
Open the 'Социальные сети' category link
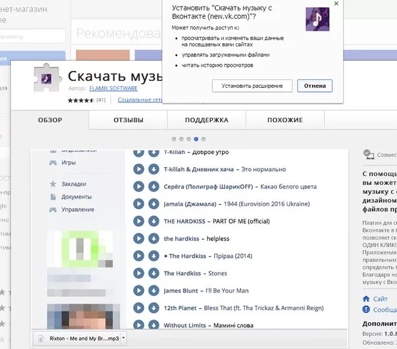[x=140, y=100]
